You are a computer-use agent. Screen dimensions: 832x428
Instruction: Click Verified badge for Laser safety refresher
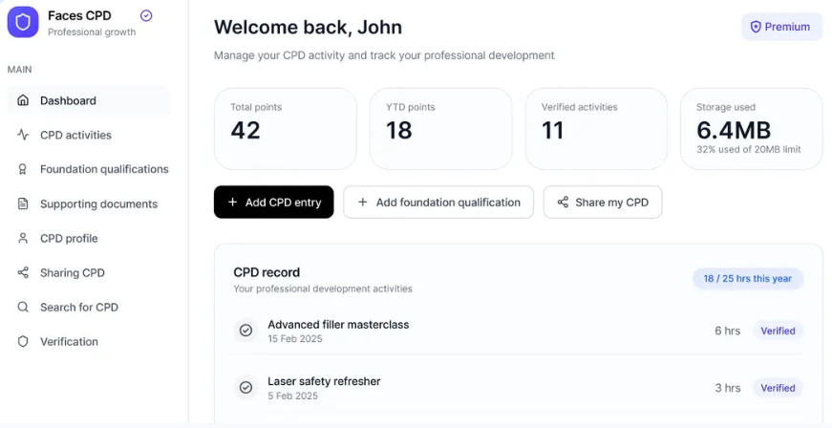click(x=778, y=388)
